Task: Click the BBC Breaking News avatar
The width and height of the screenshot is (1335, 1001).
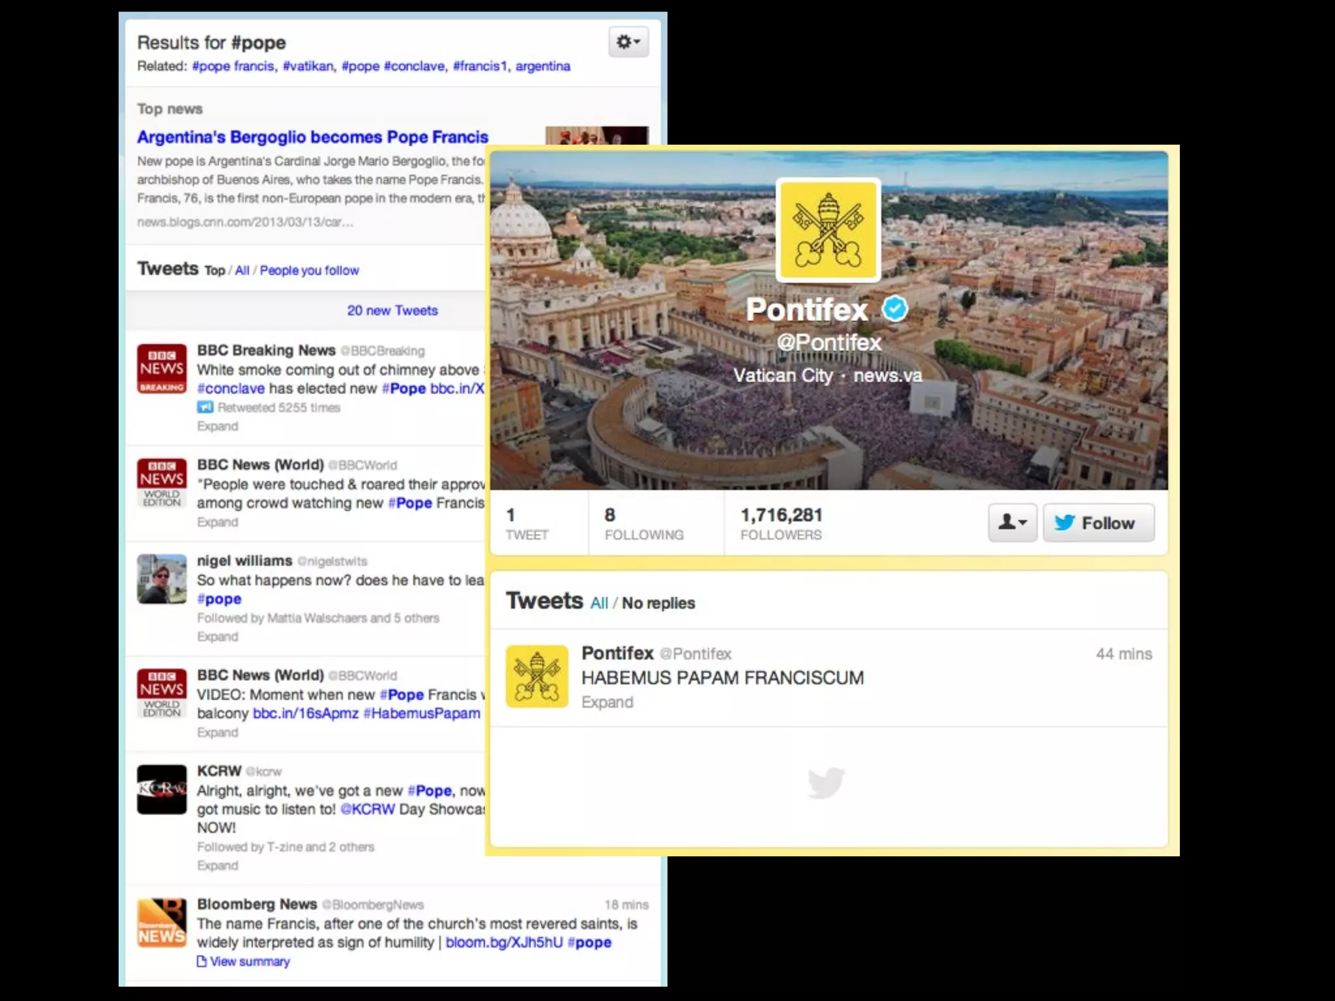Action: pyautogui.click(x=162, y=369)
